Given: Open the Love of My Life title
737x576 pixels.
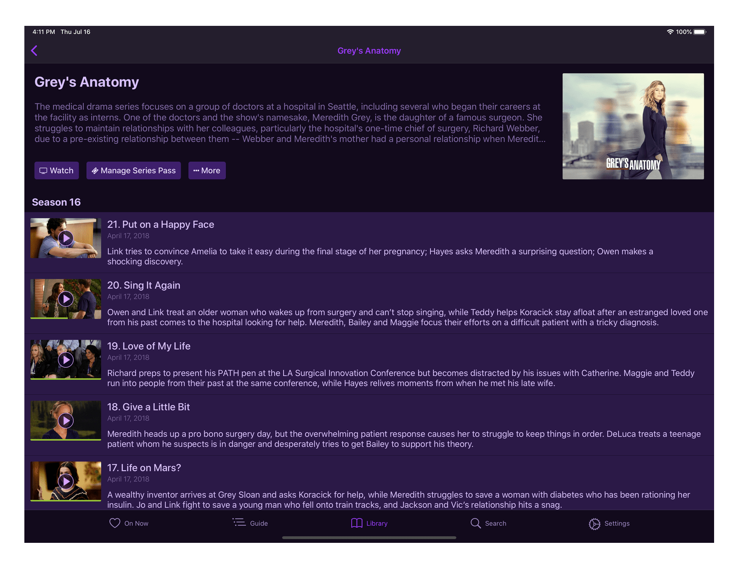Looking at the screenshot, I should [x=149, y=346].
